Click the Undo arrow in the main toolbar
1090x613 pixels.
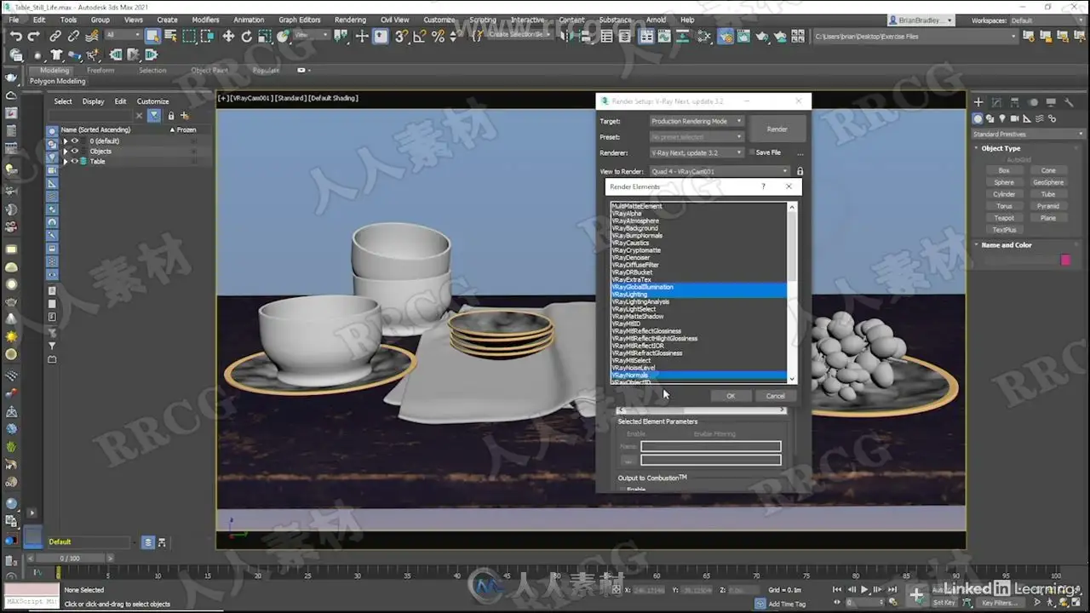[x=16, y=36]
